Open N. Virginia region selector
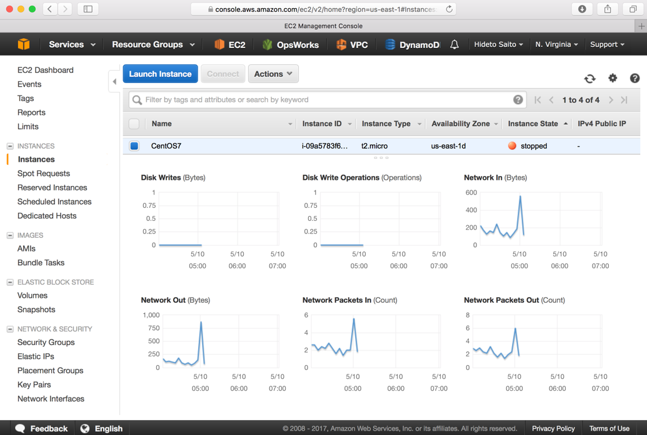This screenshot has width=647, height=435. [x=556, y=44]
